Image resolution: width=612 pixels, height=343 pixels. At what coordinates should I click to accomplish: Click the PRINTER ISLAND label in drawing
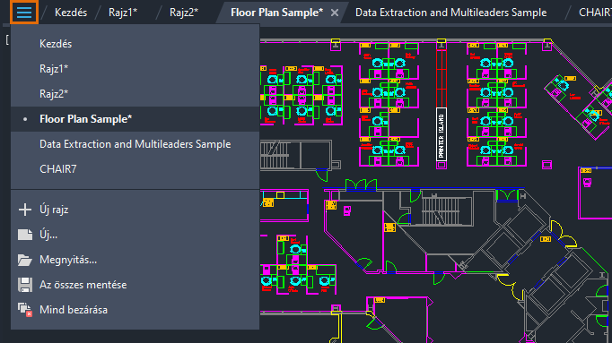[x=441, y=134]
